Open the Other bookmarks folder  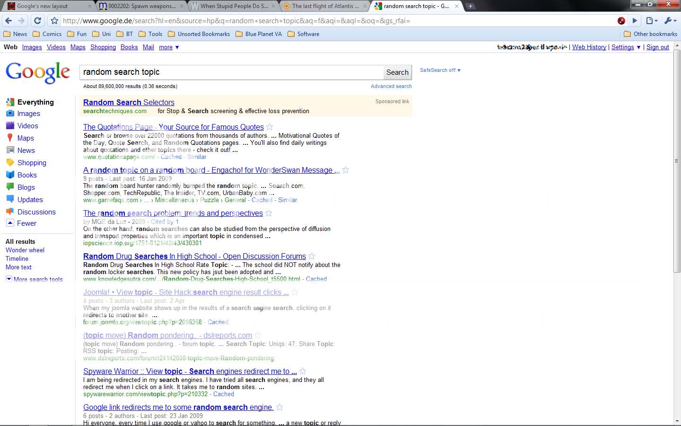651,34
